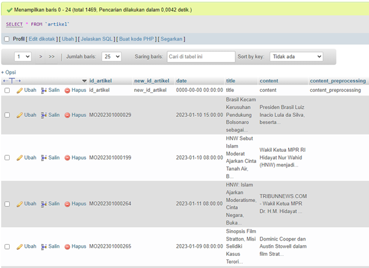Click red Hapus icon for row MO202301000199
The height and width of the screenshot is (268, 369).
67,158
